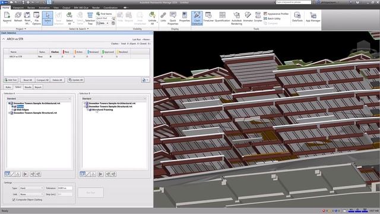This screenshot has height=214, width=380.
Task: Click the Refresh ribbon icon
Action: click(18, 17)
